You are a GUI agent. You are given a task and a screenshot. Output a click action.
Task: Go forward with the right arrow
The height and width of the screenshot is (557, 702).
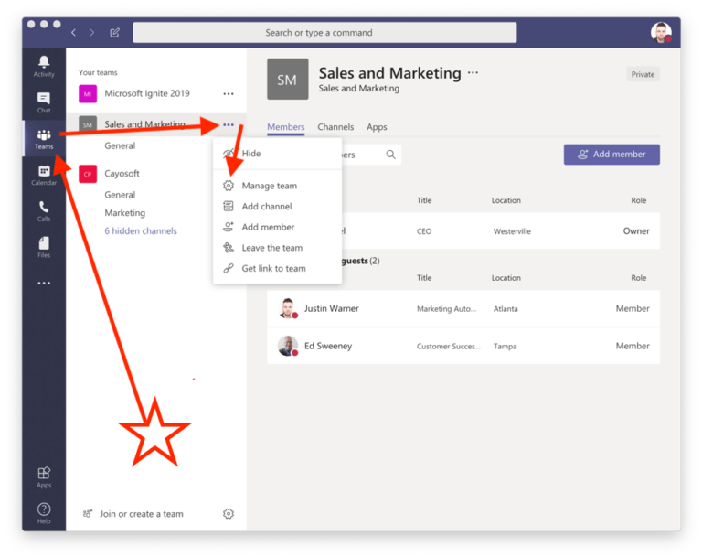pos(91,32)
